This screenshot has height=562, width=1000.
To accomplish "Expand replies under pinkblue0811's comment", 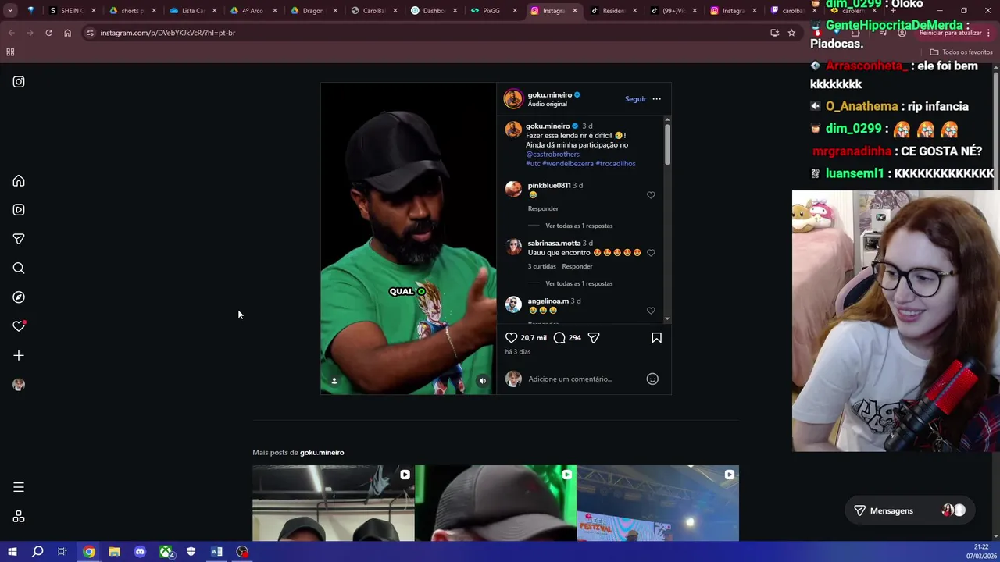I will [x=579, y=226].
